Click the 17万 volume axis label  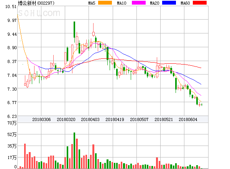12,157
